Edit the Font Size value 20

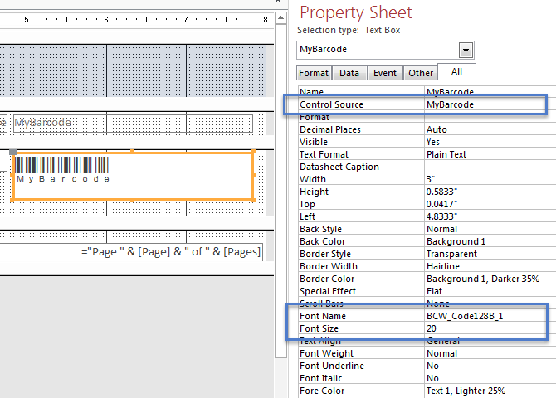click(x=432, y=328)
